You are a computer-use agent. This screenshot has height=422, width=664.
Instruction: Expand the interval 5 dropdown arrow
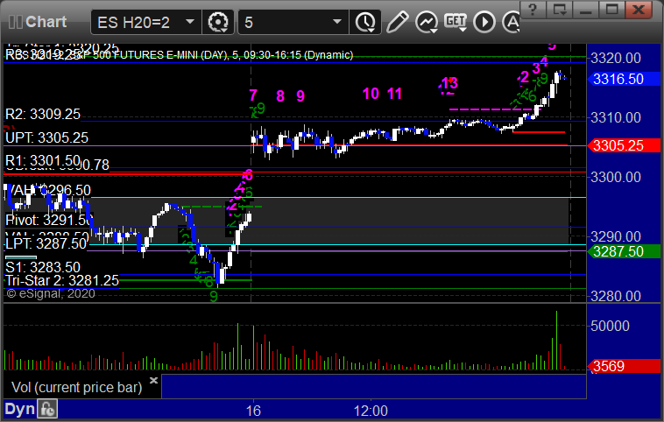click(x=337, y=22)
